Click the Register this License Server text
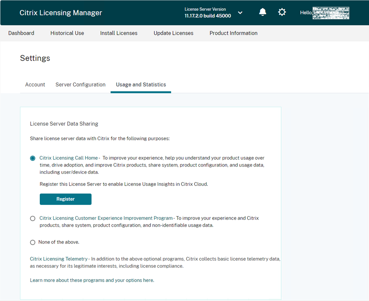This screenshot has height=301, width=369. click(124, 184)
